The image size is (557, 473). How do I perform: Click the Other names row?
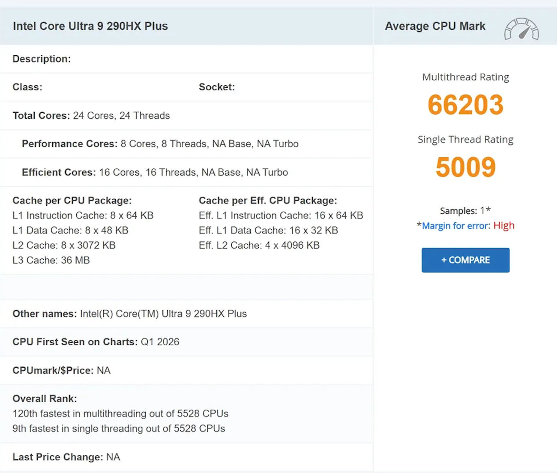click(129, 314)
